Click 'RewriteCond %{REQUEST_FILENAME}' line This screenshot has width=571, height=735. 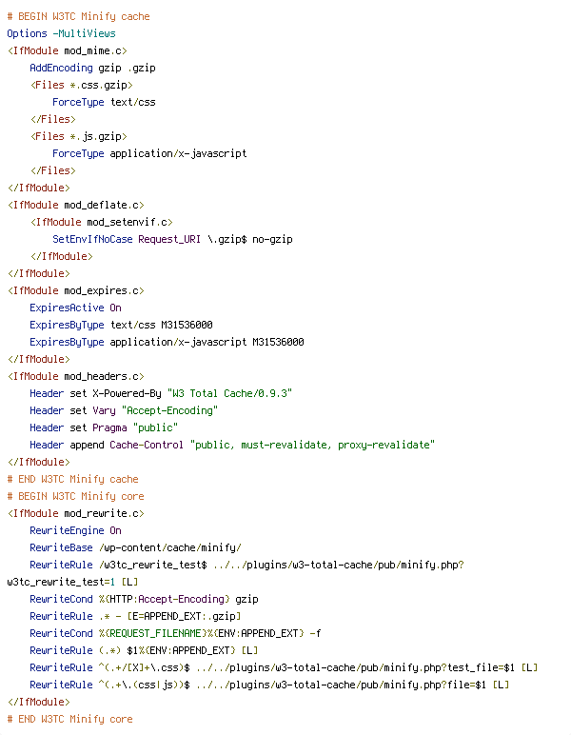175,634
